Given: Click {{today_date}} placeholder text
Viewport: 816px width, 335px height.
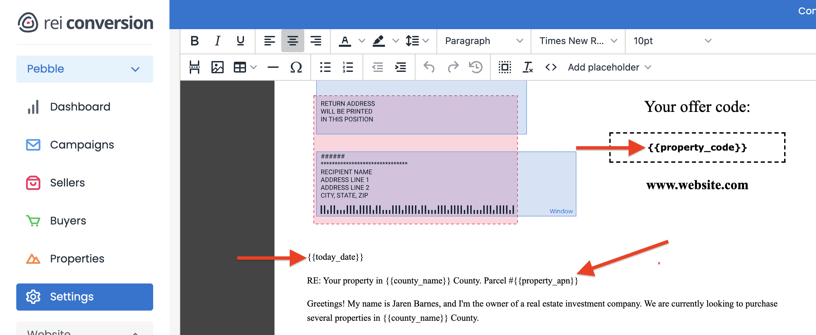Looking at the screenshot, I should click(x=335, y=257).
